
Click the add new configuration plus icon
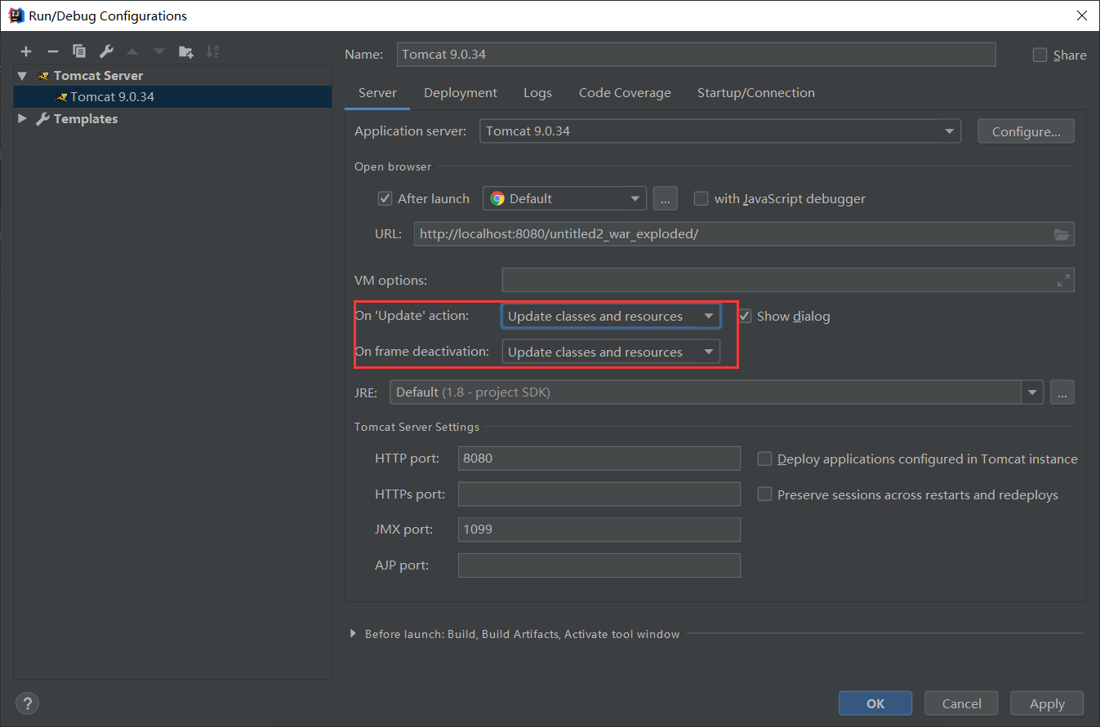(x=26, y=51)
